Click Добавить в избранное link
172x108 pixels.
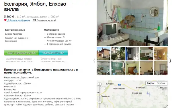[x=19, y=20]
